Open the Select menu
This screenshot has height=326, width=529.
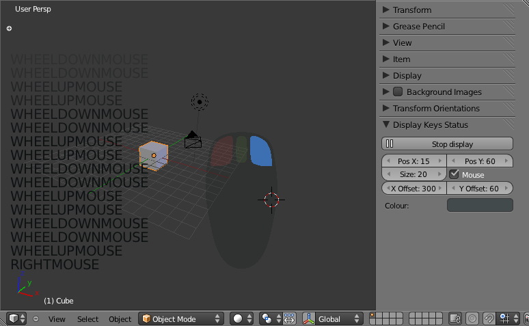coord(87,318)
